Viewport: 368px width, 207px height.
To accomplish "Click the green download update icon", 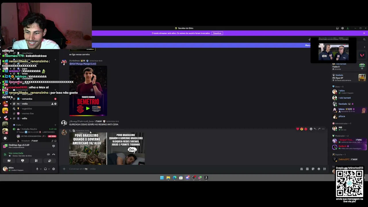I will 348,28.
